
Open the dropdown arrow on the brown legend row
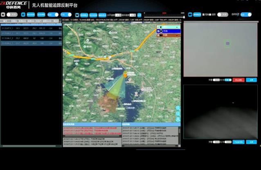[x=177, y=35]
